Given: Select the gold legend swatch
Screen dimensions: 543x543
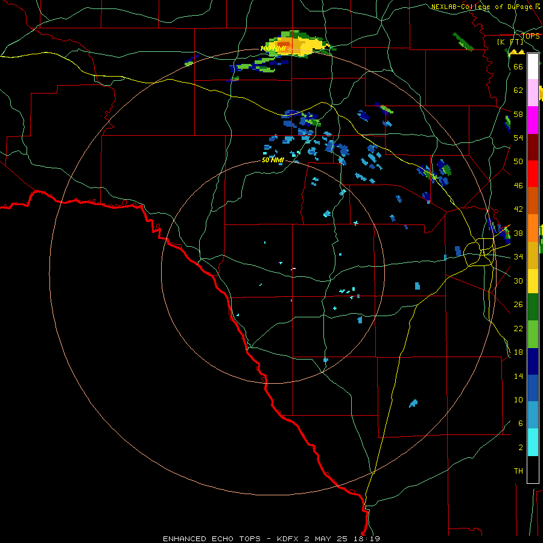Looking at the screenshot, I should (533, 255).
